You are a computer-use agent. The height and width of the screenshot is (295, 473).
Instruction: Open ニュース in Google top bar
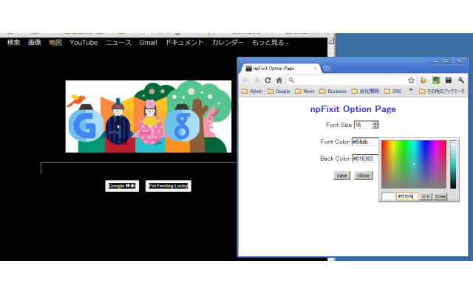point(118,43)
